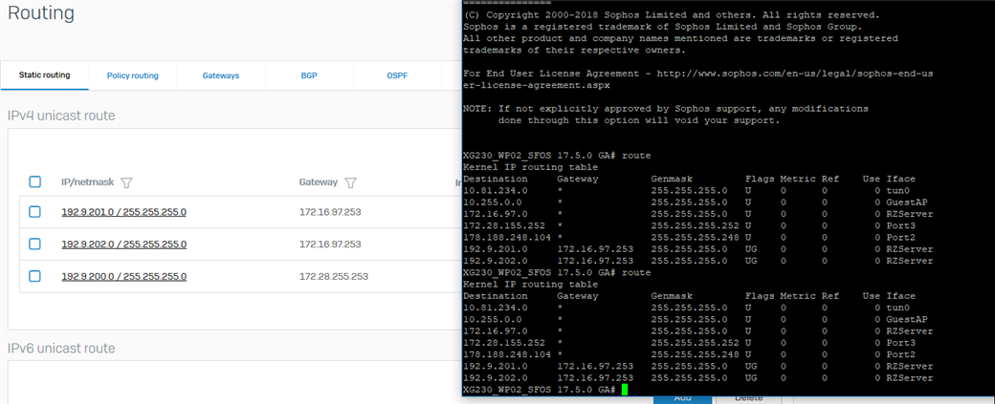The width and height of the screenshot is (995, 404).
Task: Check the 192.9.202.0 route checkbox
Action: pyautogui.click(x=34, y=245)
